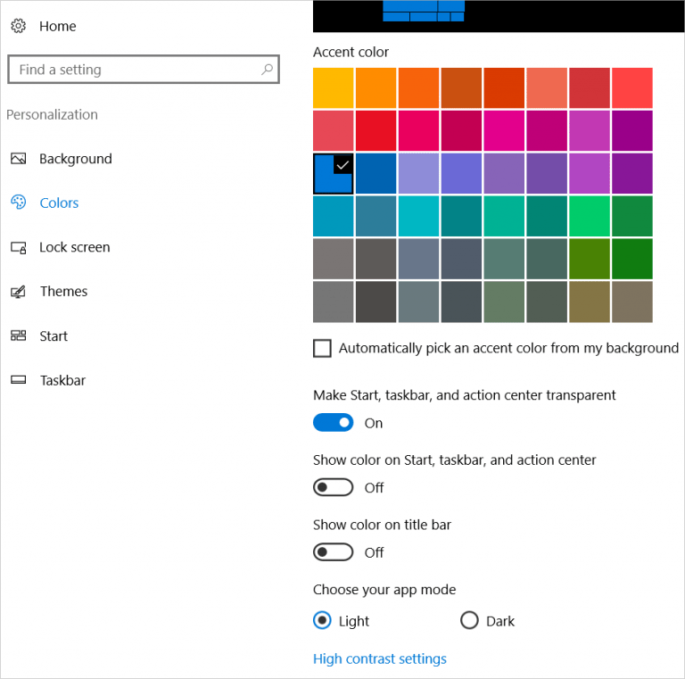Select Light app mode

click(322, 620)
